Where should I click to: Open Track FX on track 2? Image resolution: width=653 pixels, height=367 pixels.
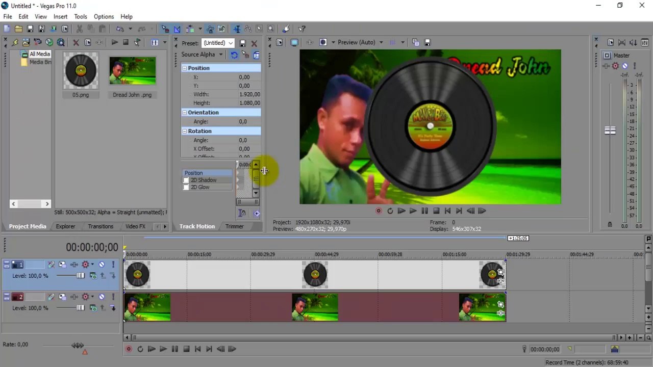coord(74,297)
